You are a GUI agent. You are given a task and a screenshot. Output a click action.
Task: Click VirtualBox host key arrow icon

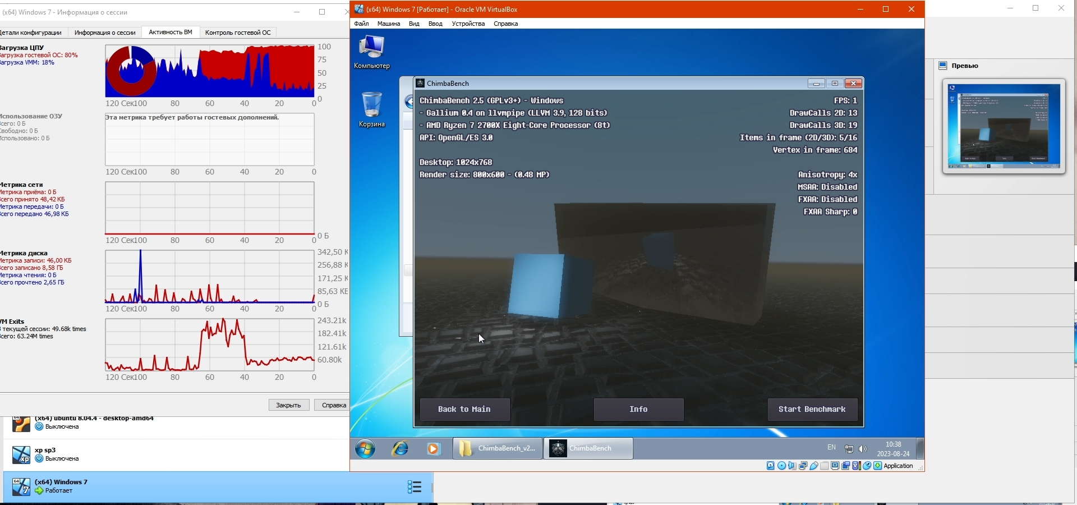tap(878, 466)
